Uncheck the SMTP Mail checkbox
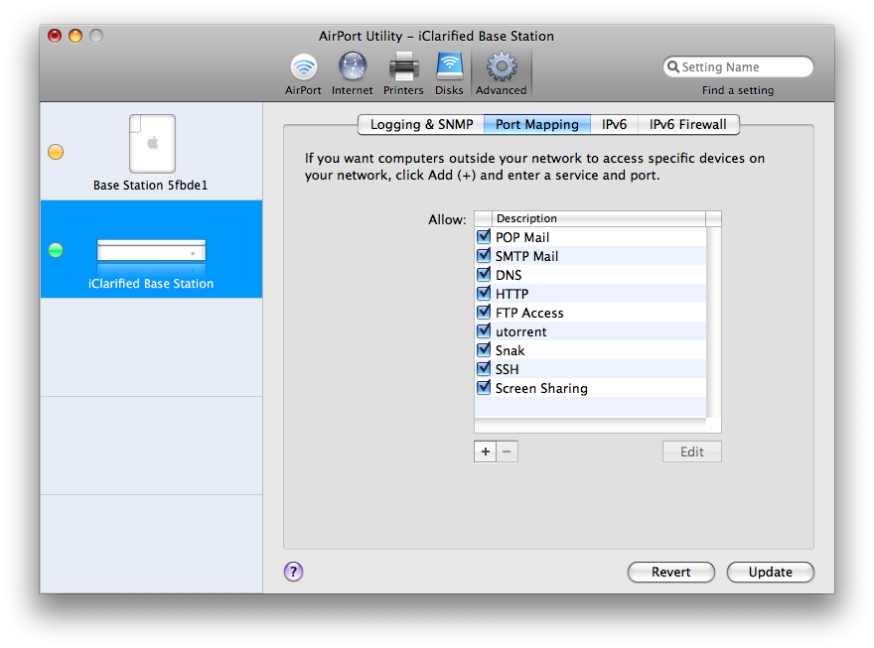Viewport: 874px width, 648px height. [x=484, y=255]
